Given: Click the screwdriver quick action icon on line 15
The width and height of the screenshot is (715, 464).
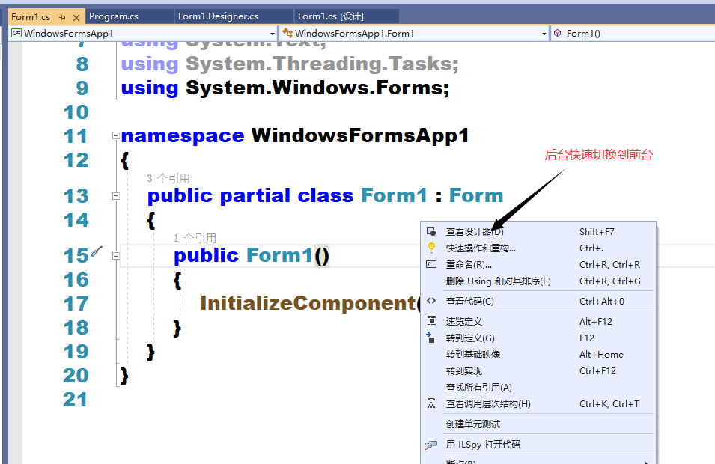Looking at the screenshot, I should (x=97, y=251).
